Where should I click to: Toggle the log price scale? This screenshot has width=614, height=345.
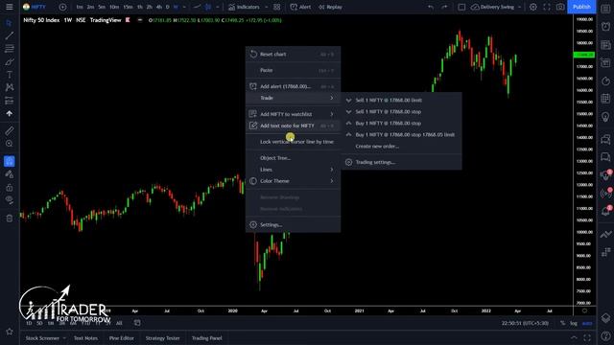point(574,323)
